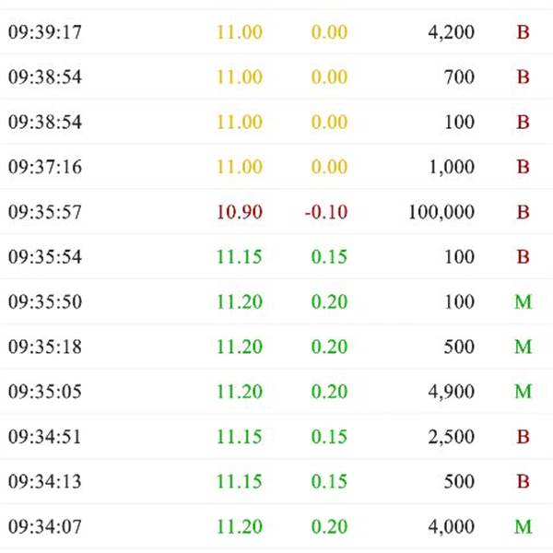Viewport: 553px width, 553px height.
Task: Select the red 10.90 price
Action: (240, 212)
